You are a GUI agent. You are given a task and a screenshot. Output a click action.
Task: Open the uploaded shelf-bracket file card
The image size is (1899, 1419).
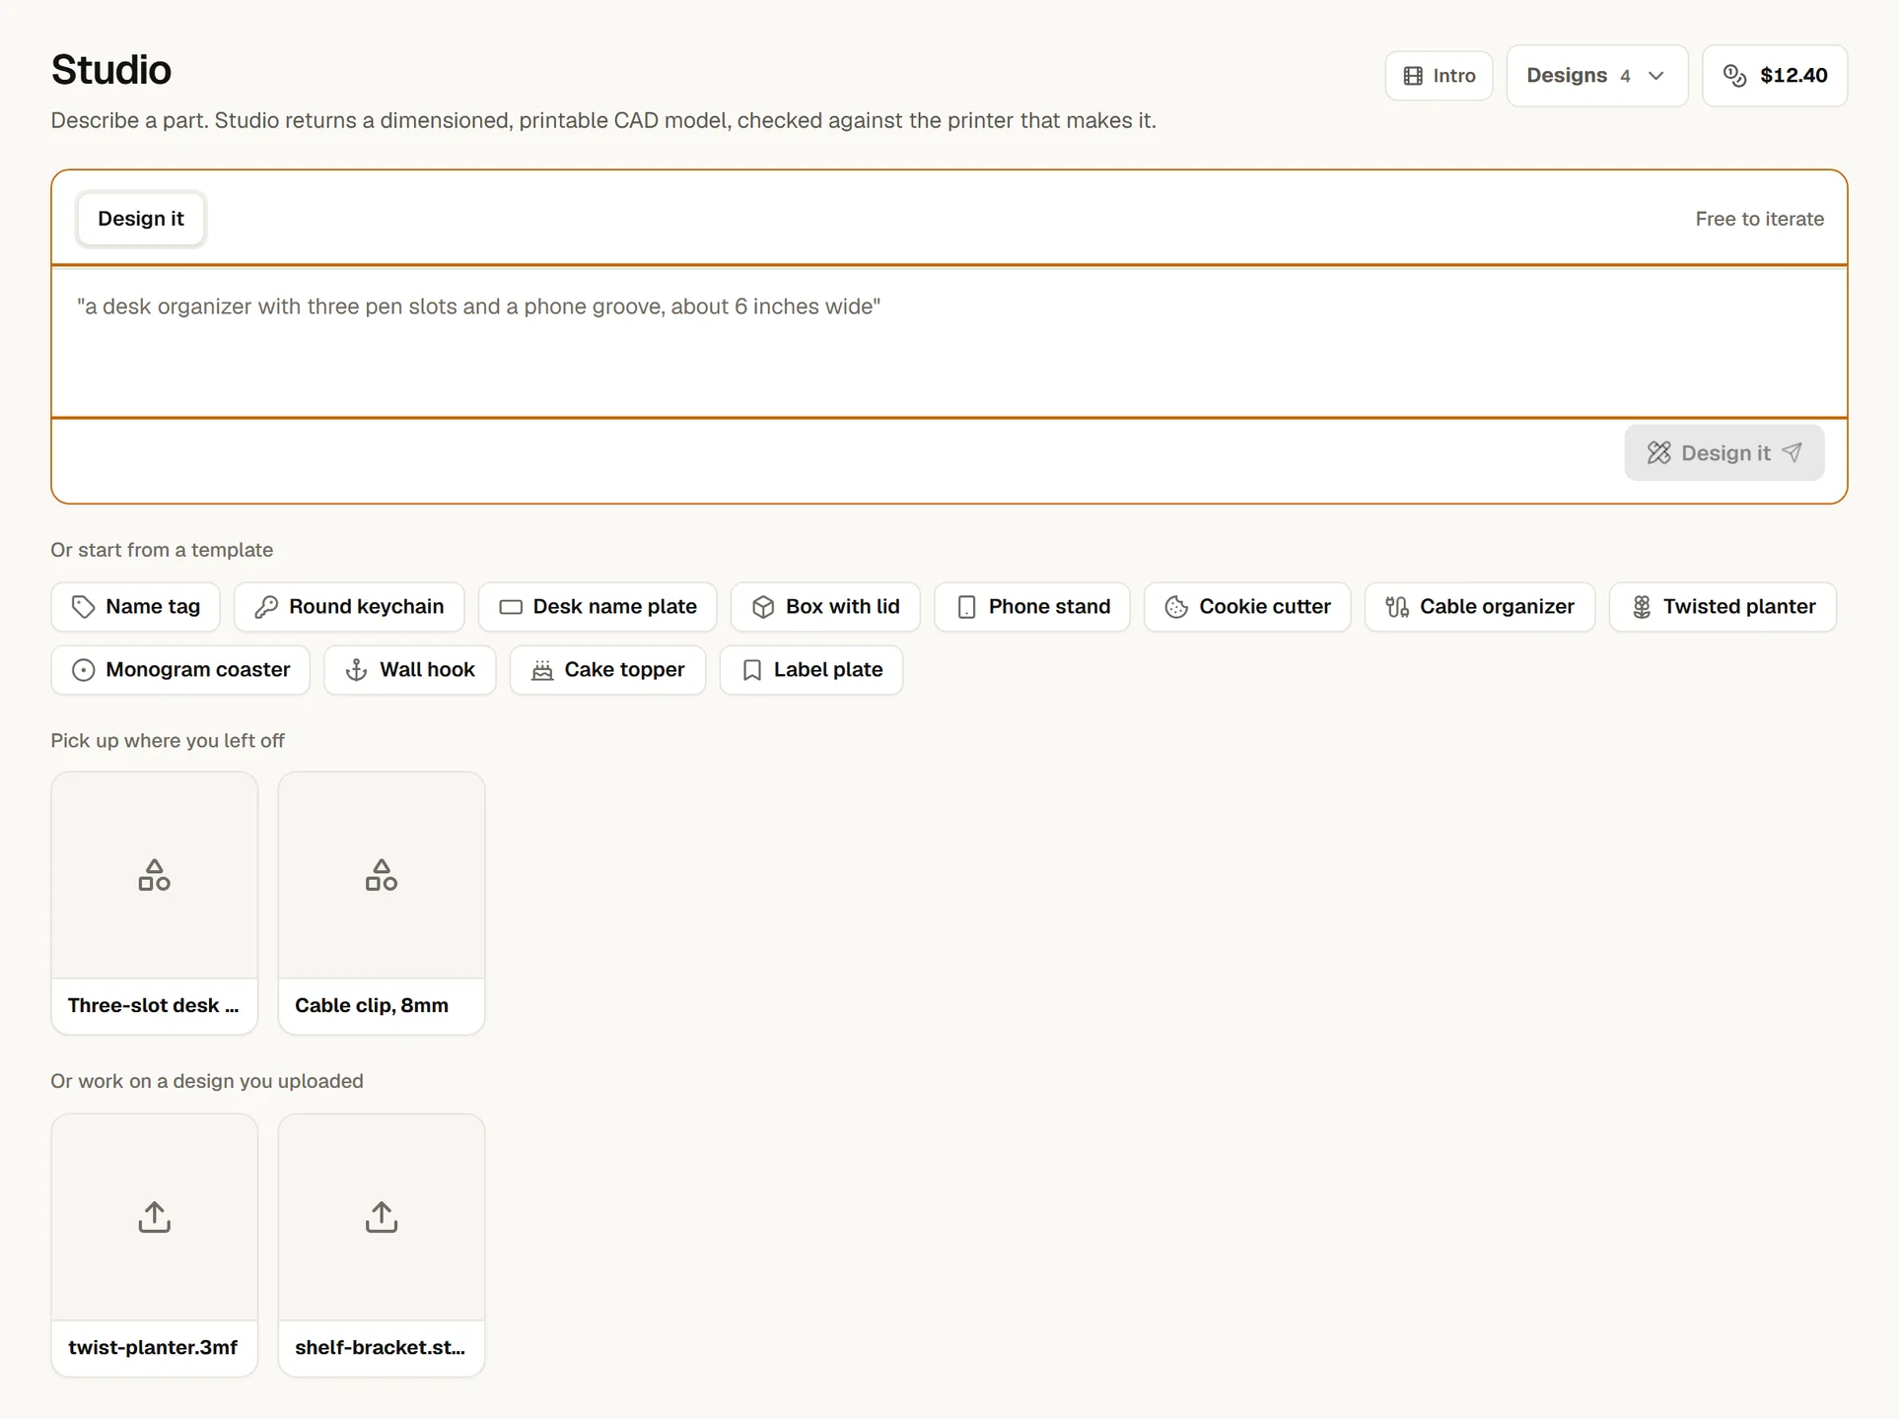[x=382, y=1246]
